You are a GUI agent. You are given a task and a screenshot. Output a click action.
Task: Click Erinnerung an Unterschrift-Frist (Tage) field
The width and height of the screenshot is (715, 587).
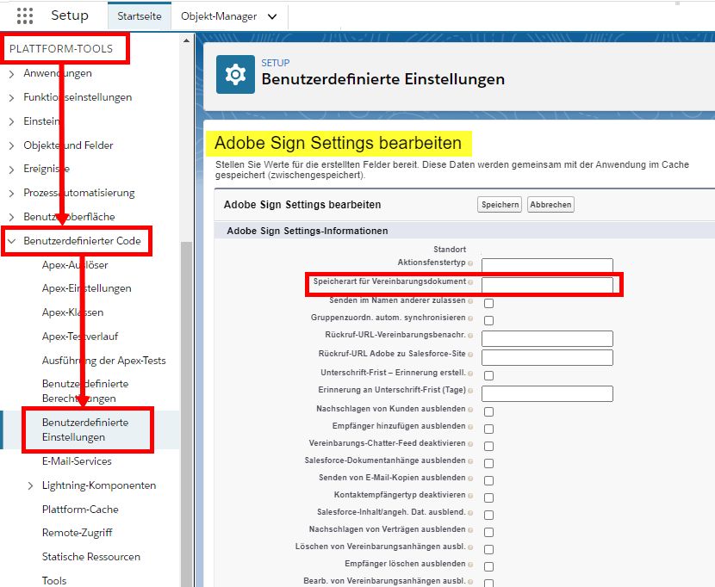click(x=547, y=393)
